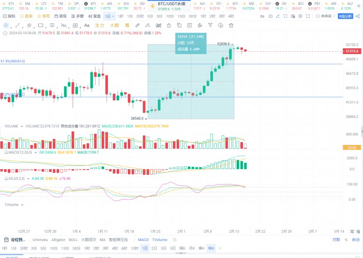
Task: Click the trash icon to delete drawings
Action: pyautogui.click(x=232, y=25)
